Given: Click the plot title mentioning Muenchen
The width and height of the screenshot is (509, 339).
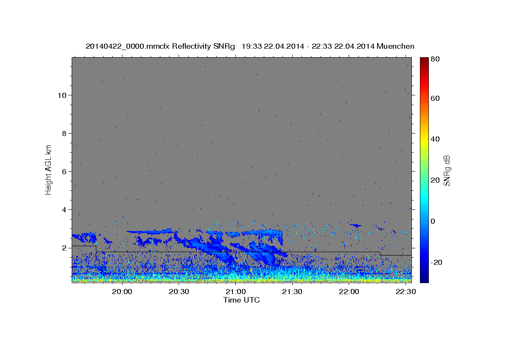Looking at the screenshot, I should pos(250,46).
